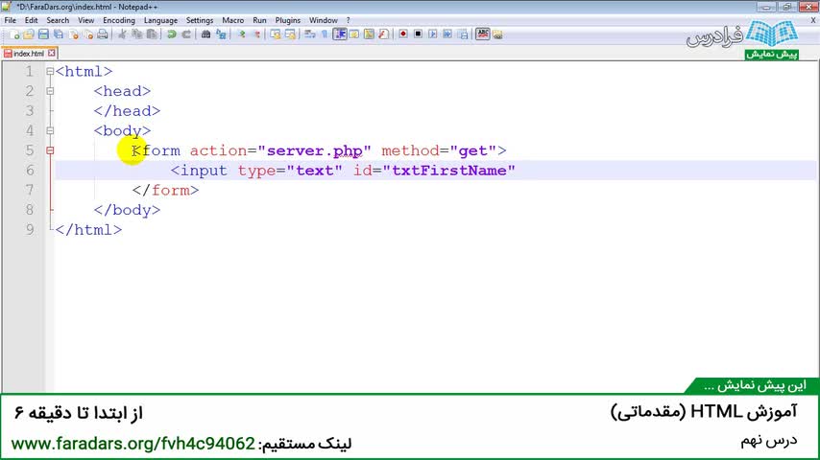Click the </html> tag on line 9
820x460 pixels.
pos(88,230)
